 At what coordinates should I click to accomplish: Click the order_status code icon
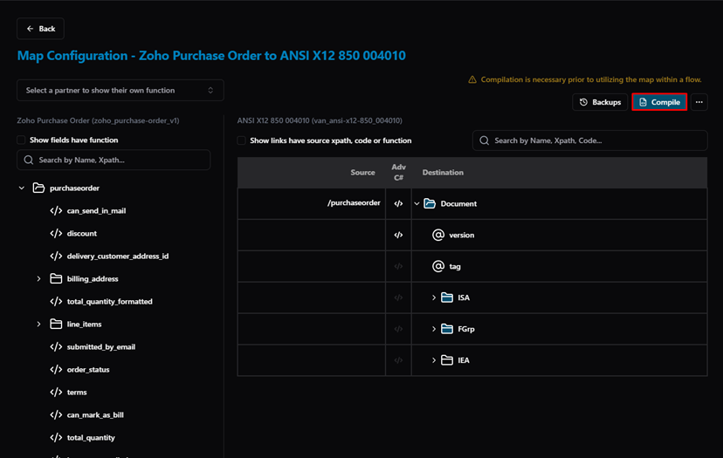point(56,370)
